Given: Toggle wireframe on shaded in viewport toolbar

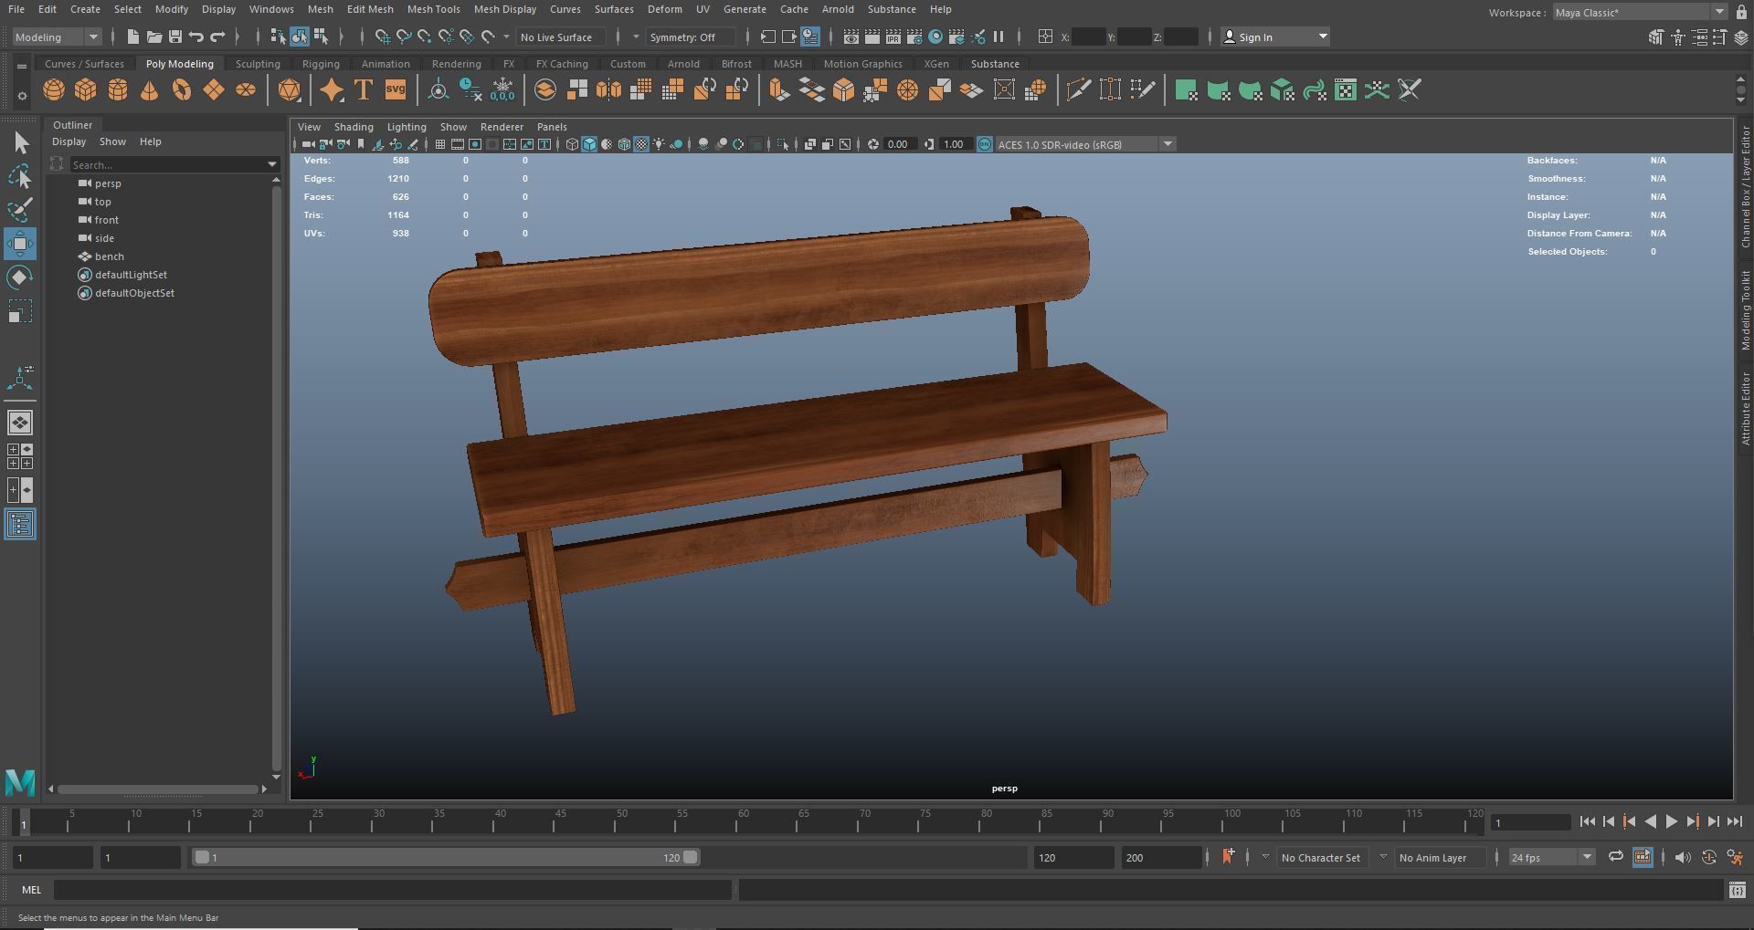Looking at the screenshot, I should (x=624, y=144).
